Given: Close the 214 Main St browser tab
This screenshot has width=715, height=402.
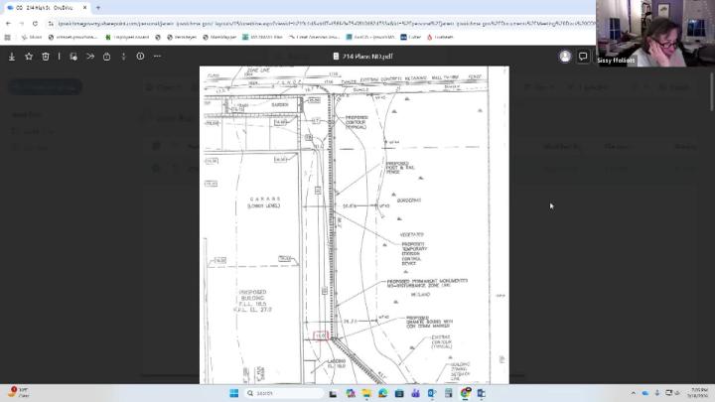Looking at the screenshot, I should (83, 7).
